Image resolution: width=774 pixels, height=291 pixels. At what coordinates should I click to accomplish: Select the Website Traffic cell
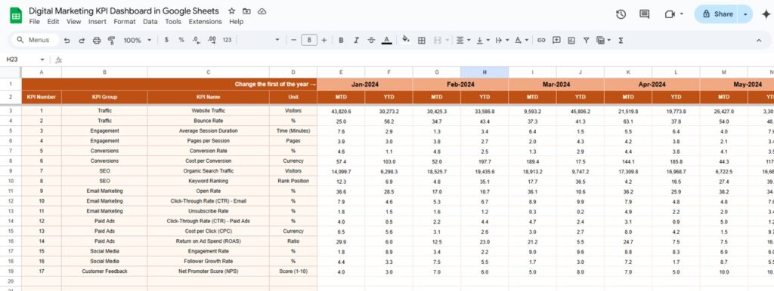(209, 111)
